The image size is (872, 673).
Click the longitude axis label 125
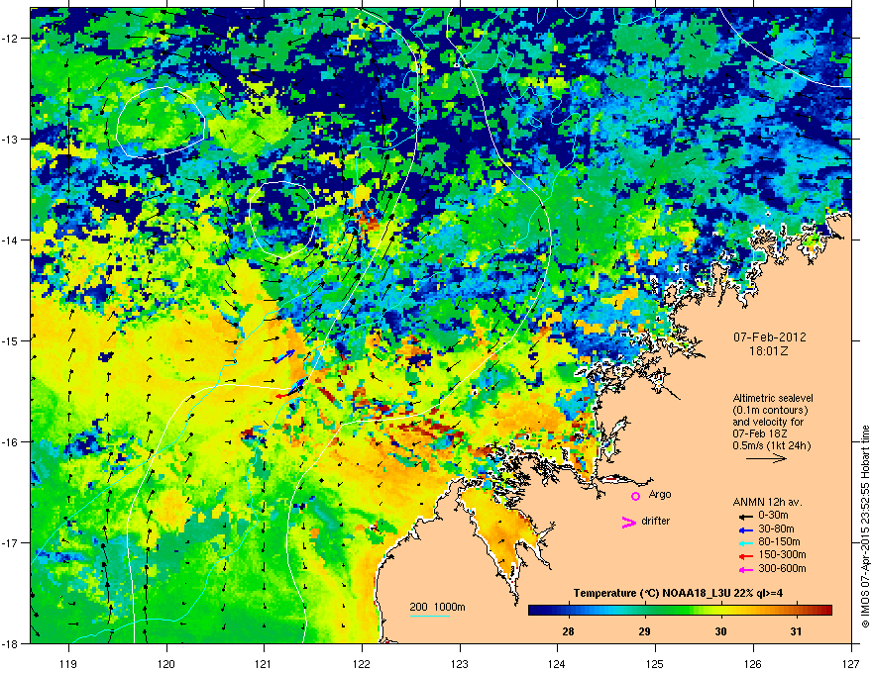click(655, 664)
